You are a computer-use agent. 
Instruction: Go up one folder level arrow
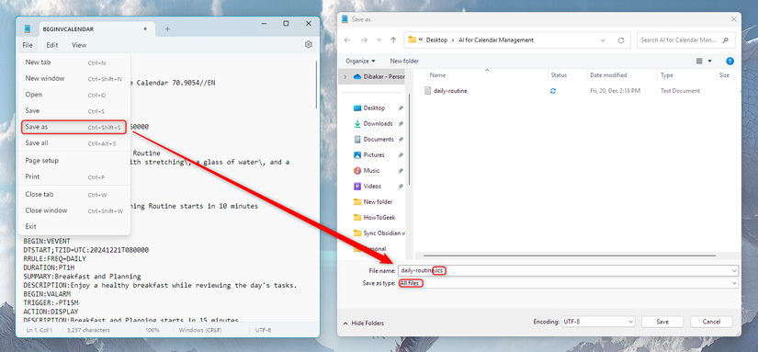pyautogui.click(x=393, y=40)
